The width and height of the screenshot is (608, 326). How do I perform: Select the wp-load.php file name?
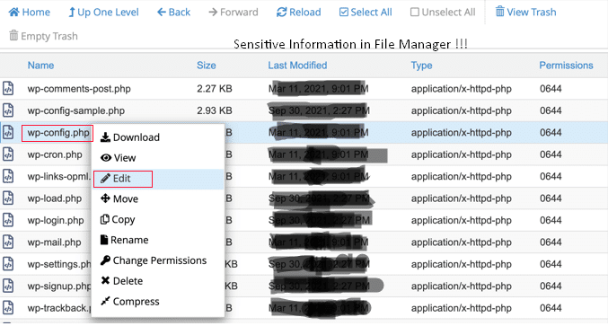click(x=54, y=198)
